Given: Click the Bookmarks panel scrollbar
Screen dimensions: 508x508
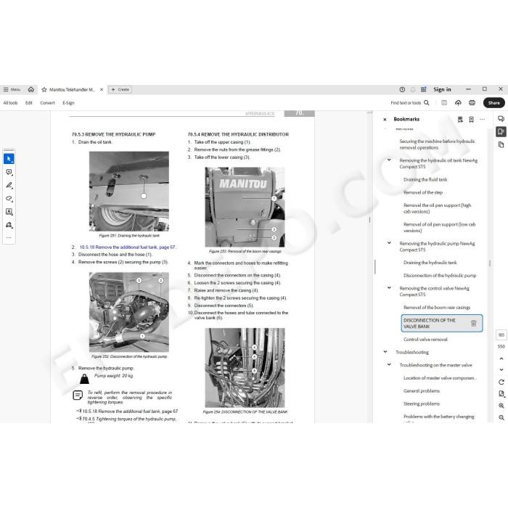Looking at the screenshot, I should 490,263.
